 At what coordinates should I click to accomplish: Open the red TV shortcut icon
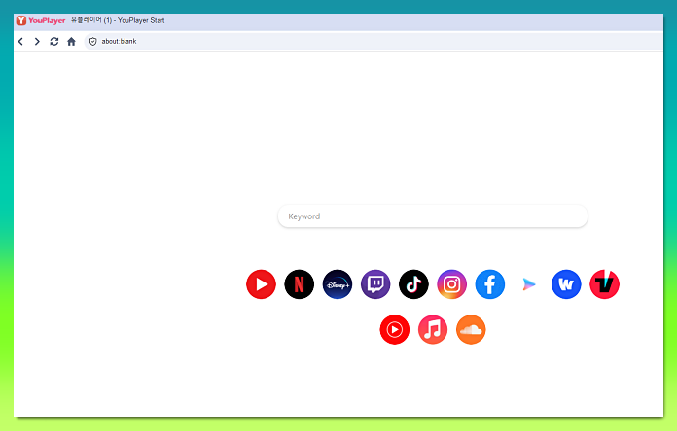point(604,284)
